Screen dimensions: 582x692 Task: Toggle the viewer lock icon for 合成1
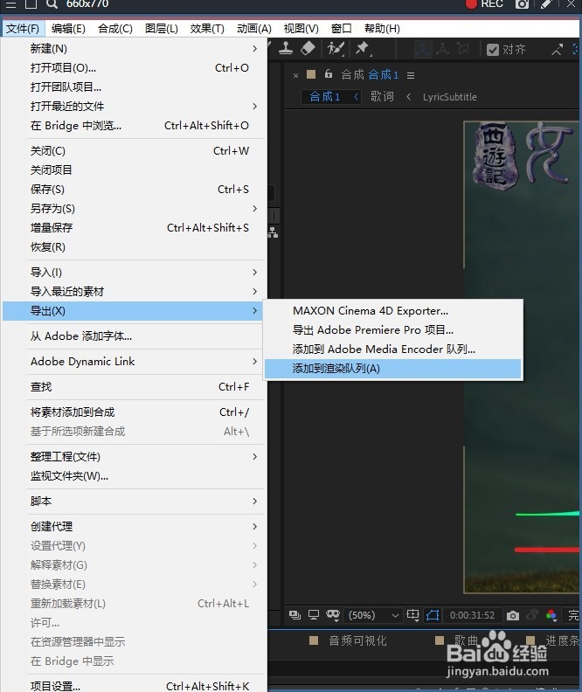click(329, 73)
